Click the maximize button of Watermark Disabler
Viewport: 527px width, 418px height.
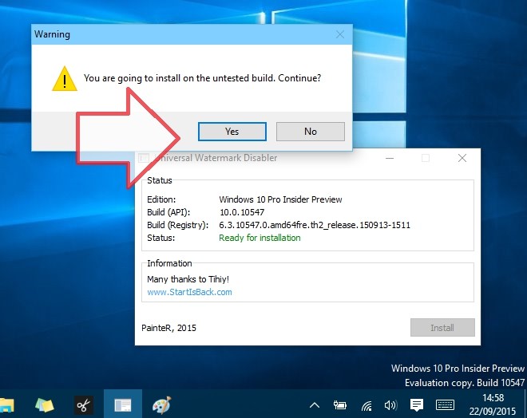pos(426,158)
